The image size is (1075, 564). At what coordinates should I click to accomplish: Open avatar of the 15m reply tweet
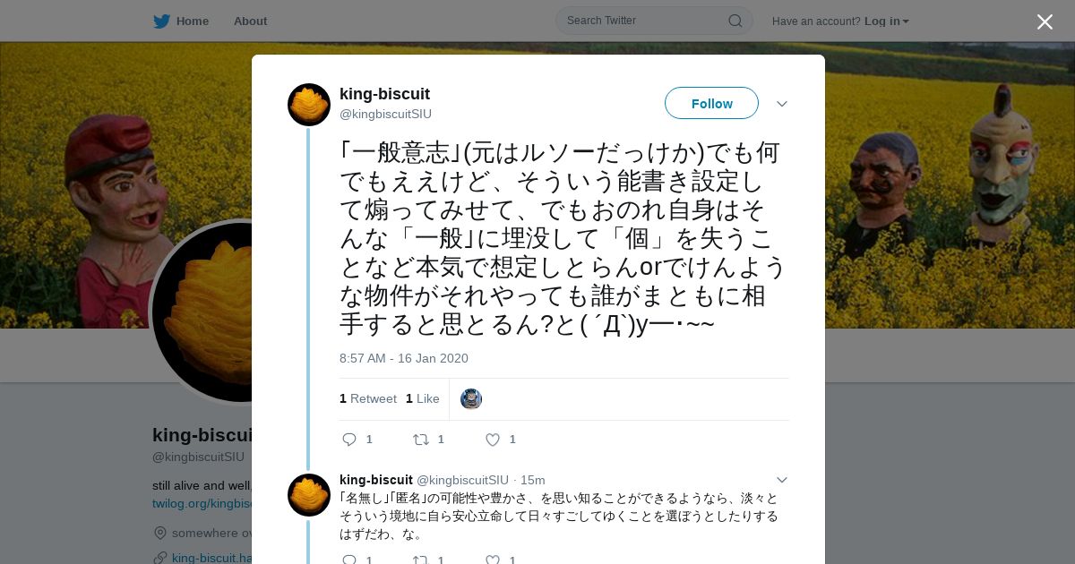tap(309, 495)
